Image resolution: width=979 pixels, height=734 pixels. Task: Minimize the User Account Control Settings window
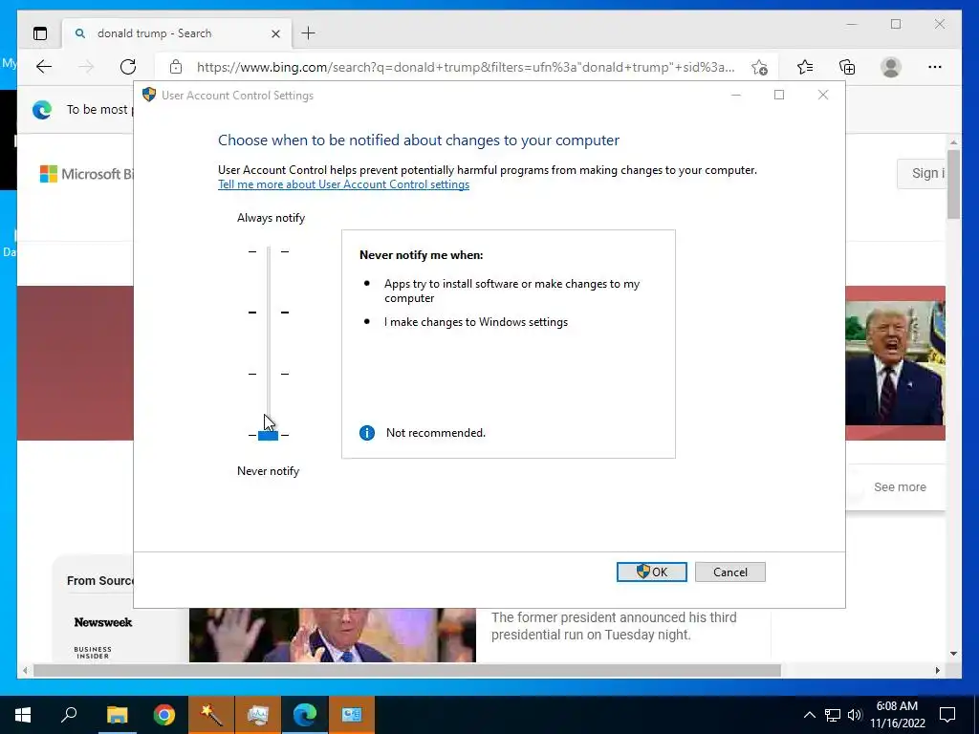click(x=736, y=95)
